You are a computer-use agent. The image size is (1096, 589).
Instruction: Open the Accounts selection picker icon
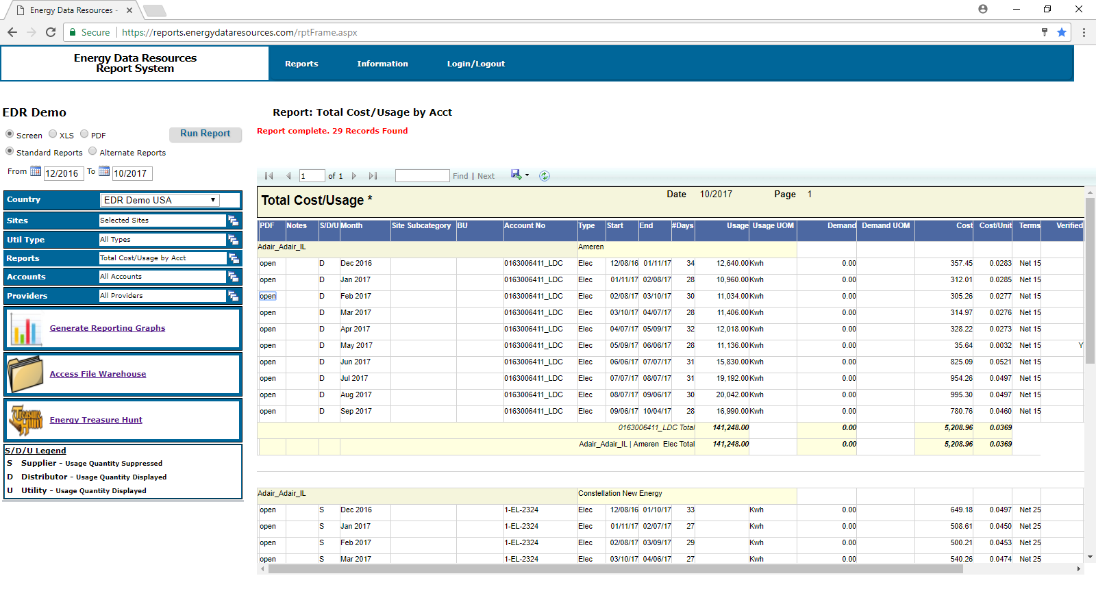coord(234,277)
